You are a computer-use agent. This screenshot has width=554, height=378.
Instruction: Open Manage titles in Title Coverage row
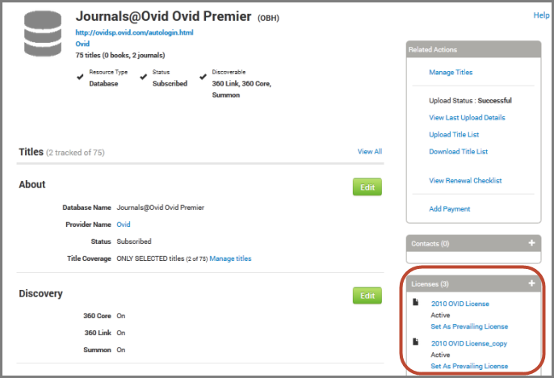230,258
